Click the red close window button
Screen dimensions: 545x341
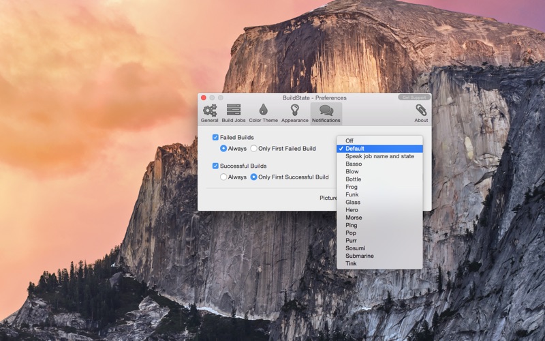(x=203, y=98)
